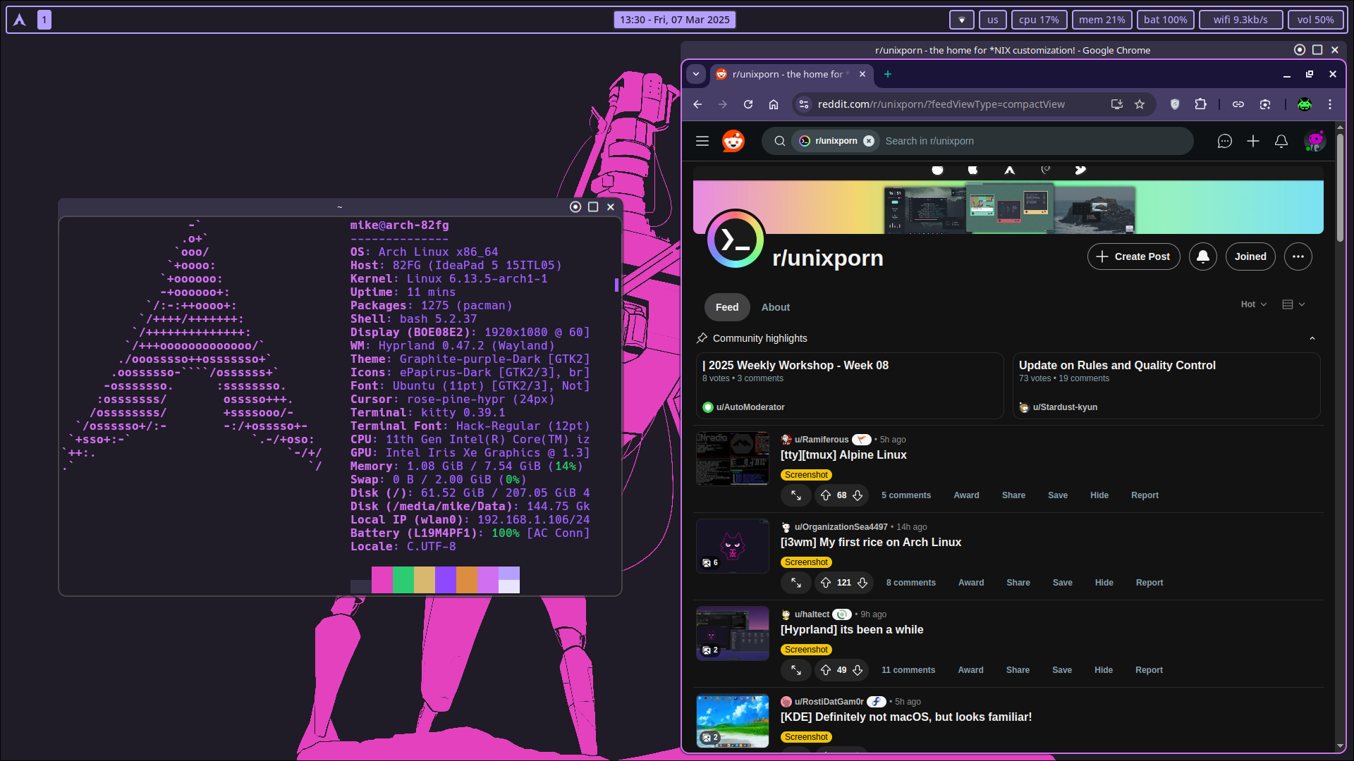Click the Create Post button

click(x=1134, y=256)
